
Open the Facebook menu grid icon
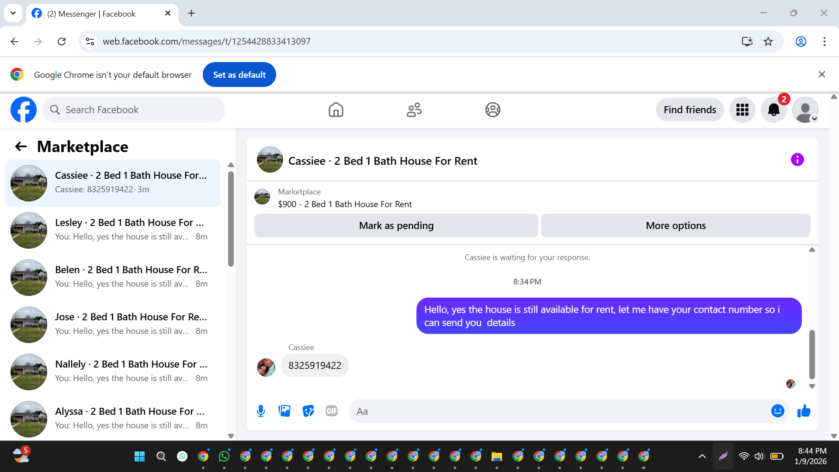(742, 110)
